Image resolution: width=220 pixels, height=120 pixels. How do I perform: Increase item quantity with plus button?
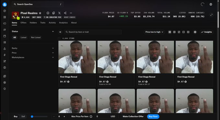pyautogui.click(x=64, y=116)
